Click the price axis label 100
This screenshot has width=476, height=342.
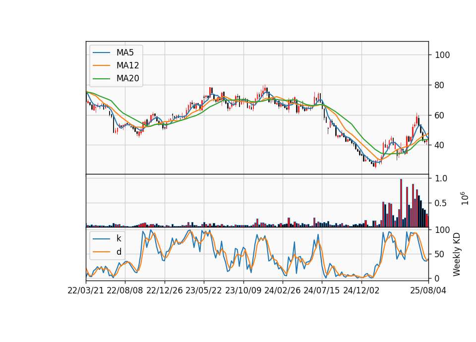point(442,55)
